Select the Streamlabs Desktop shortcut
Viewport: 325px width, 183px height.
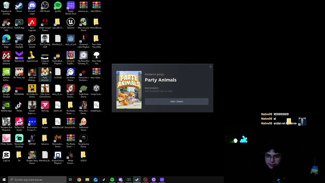click(x=19, y=141)
